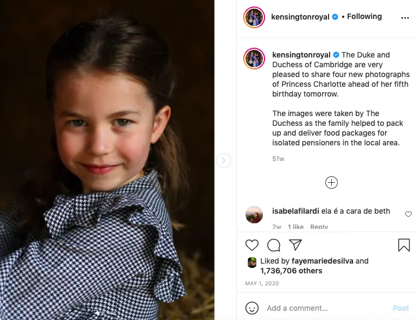The width and height of the screenshot is (416, 320).
Task: Open the emoji picker smiley icon
Action: [252, 308]
